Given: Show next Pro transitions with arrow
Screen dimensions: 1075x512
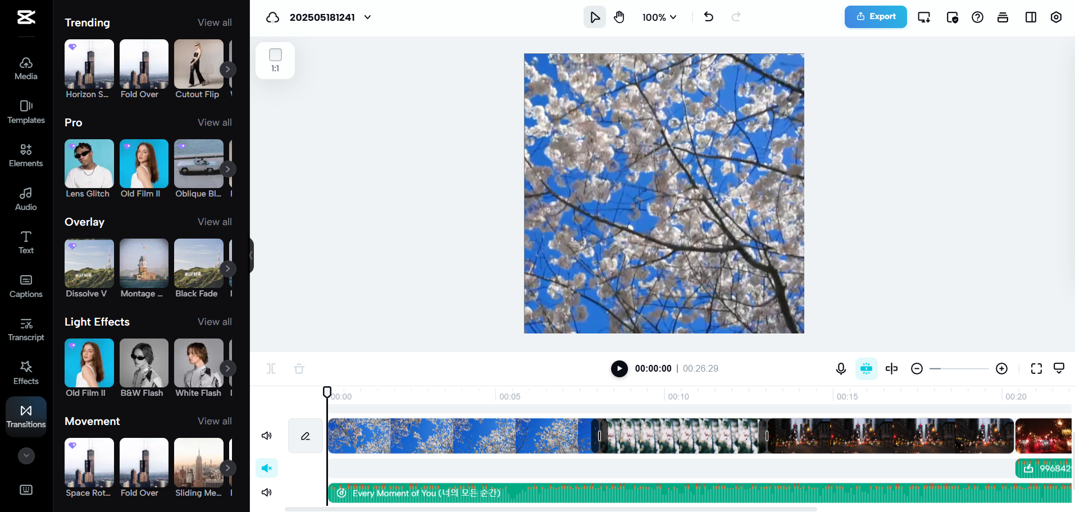Looking at the screenshot, I should point(227,169).
